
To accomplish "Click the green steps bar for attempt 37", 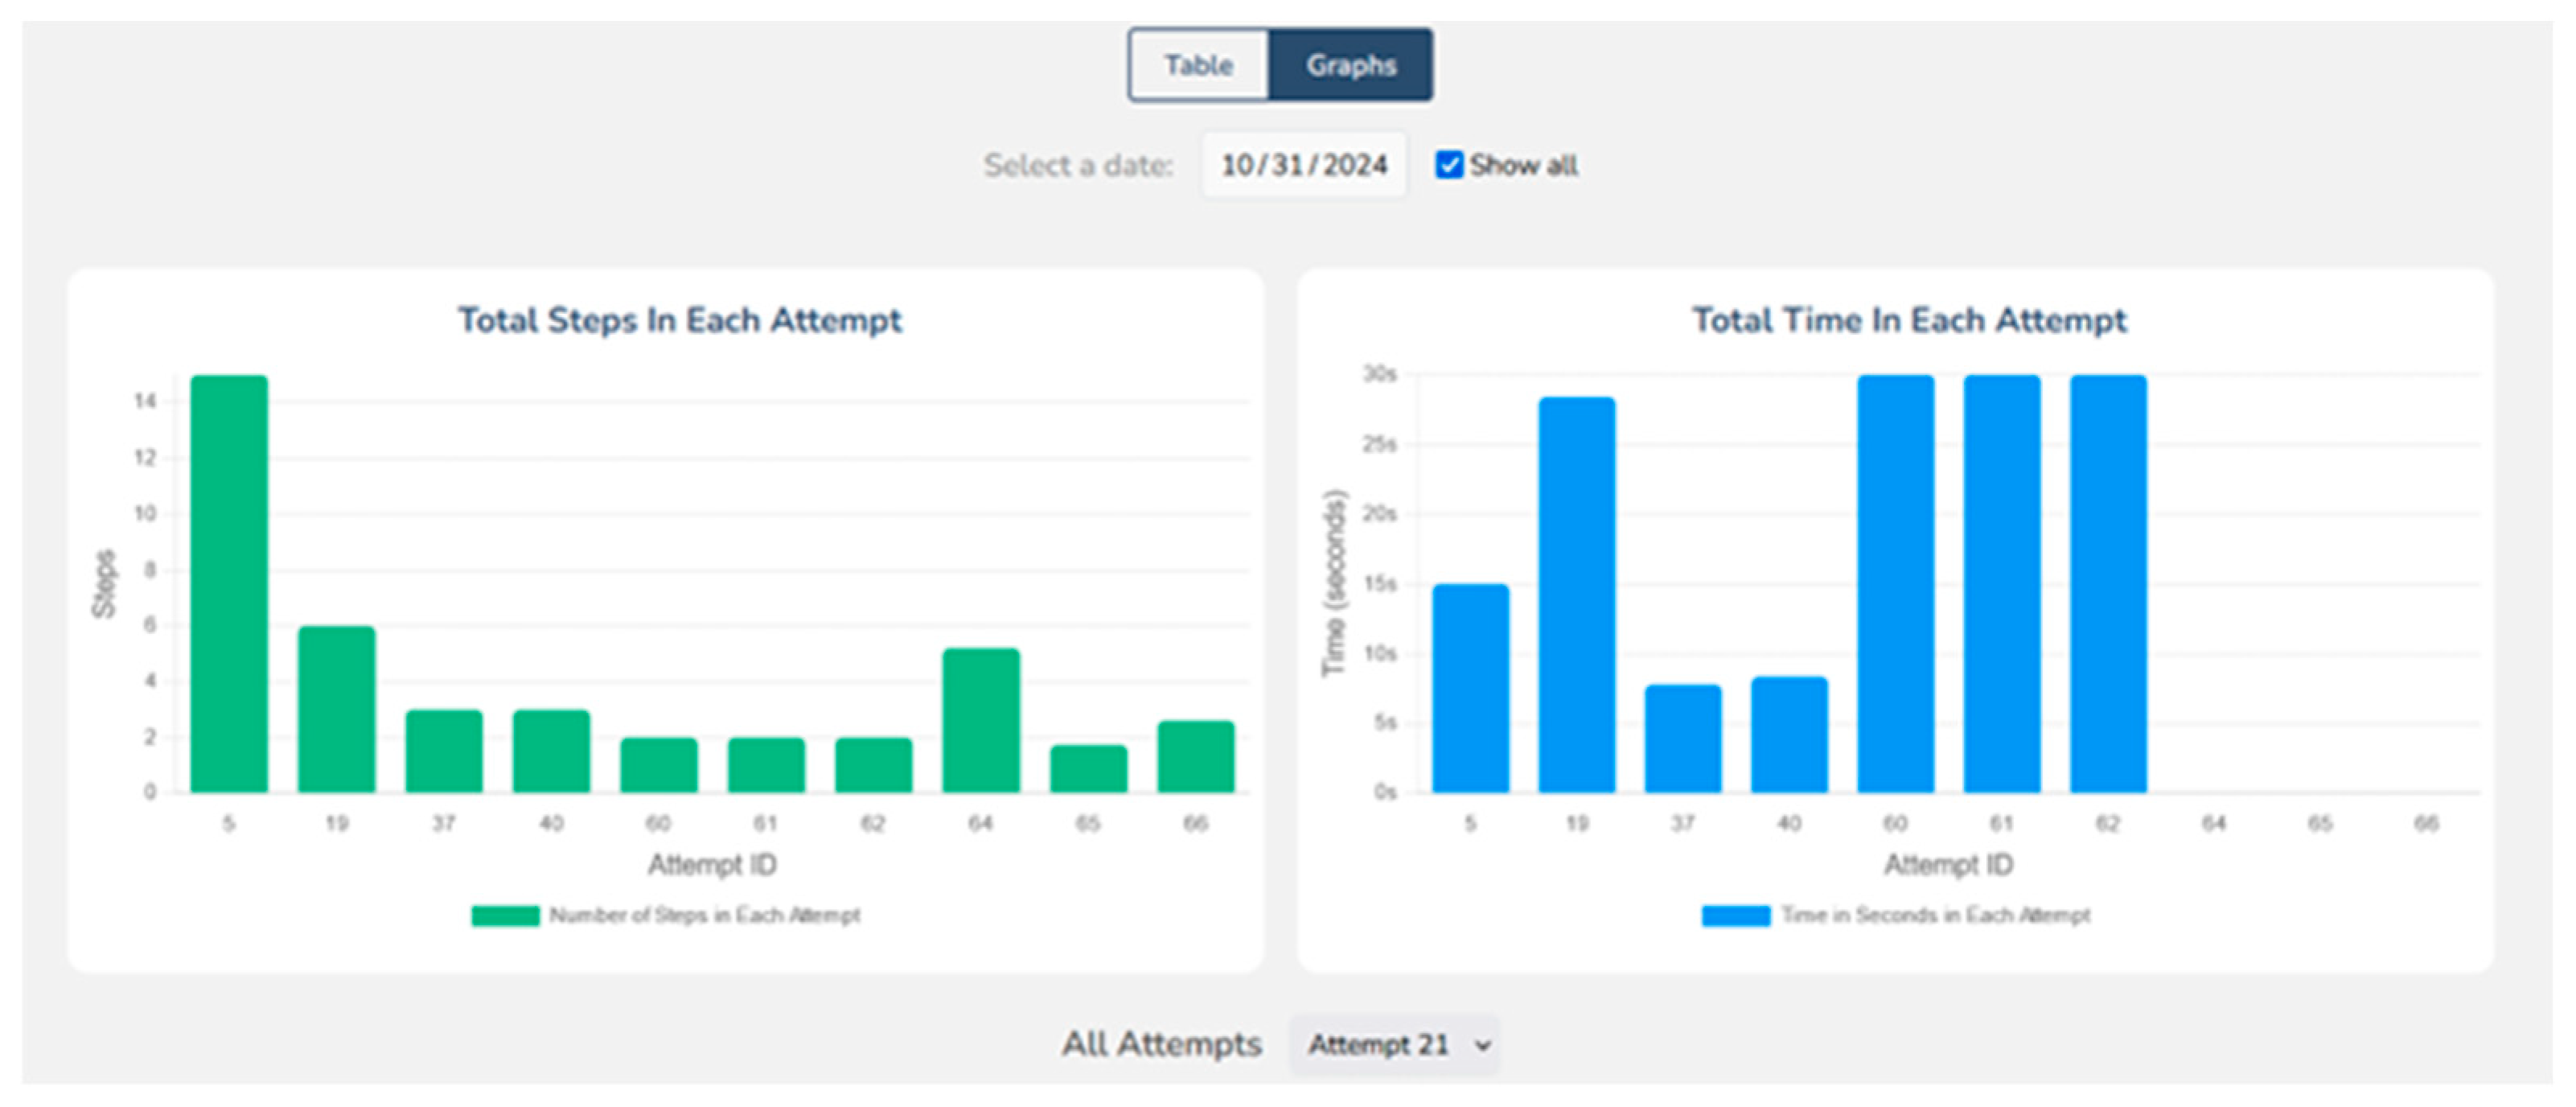I will 444,751.
